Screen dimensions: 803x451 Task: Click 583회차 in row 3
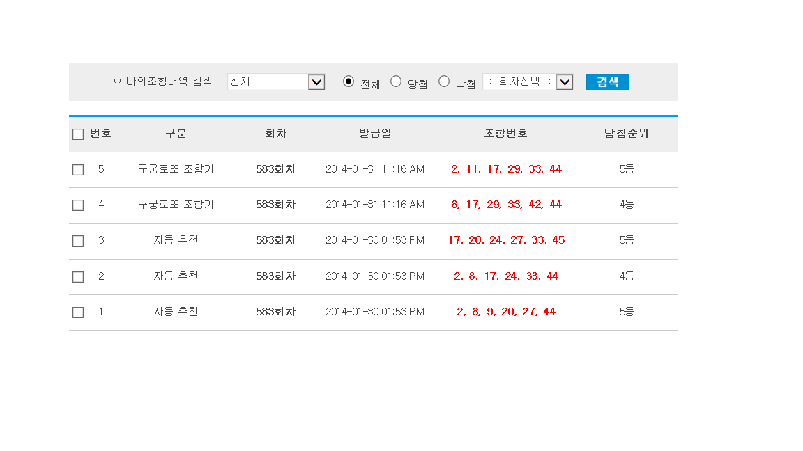pos(275,240)
